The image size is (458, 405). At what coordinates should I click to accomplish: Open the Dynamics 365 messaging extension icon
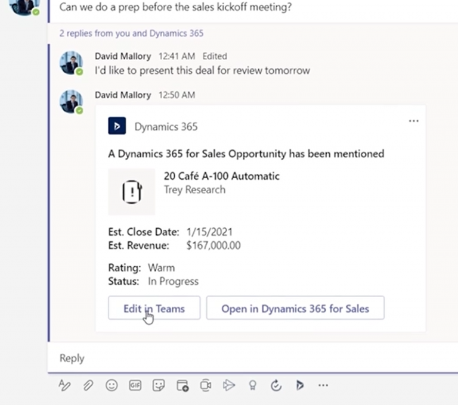pyautogui.click(x=300, y=385)
